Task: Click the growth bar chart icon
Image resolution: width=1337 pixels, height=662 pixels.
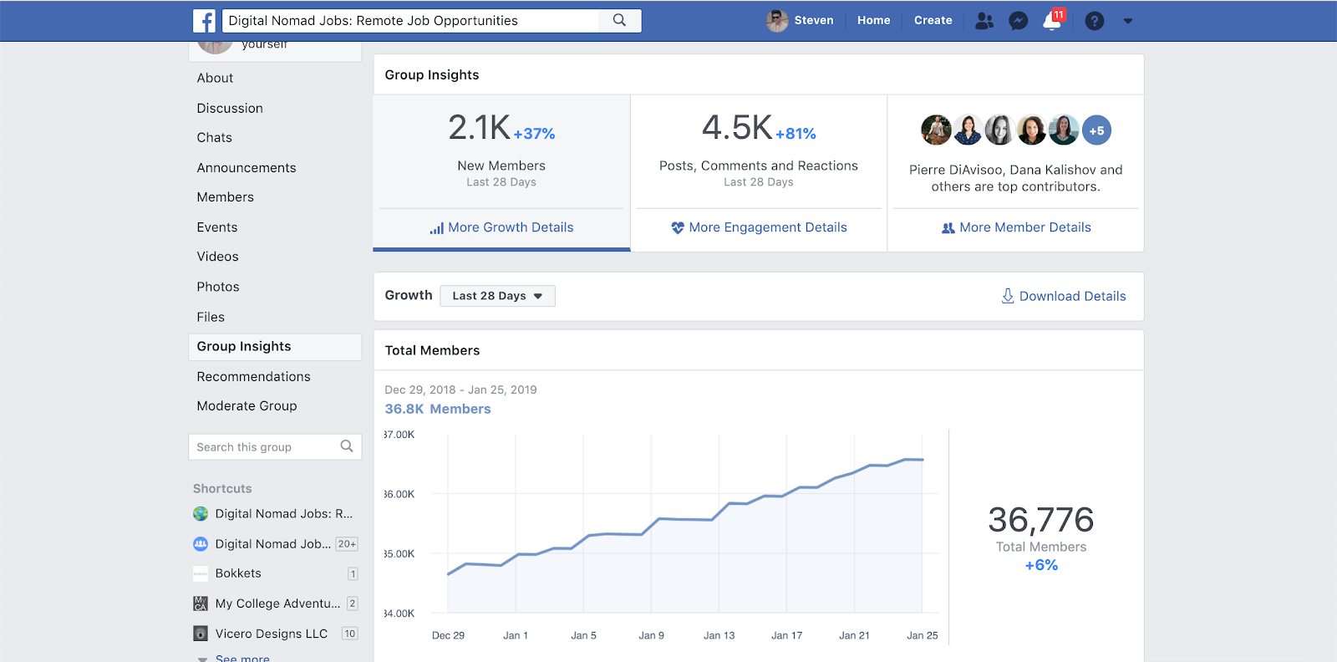Action: pyautogui.click(x=437, y=228)
